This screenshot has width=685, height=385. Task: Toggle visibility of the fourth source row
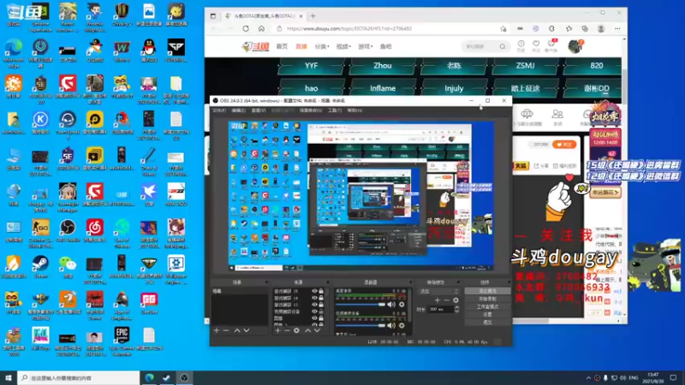[x=314, y=311]
